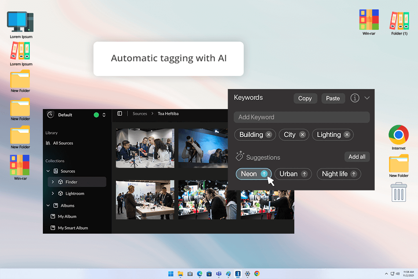Click Add all suggestions
This screenshot has height=279, width=418.
click(357, 157)
